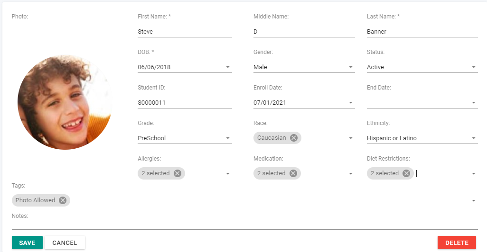Clear the Allergies 2 selected chip

(x=178, y=173)
